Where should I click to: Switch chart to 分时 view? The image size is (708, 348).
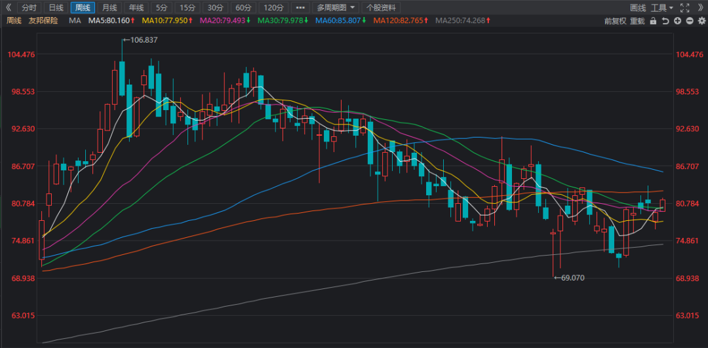coord(29,8)
